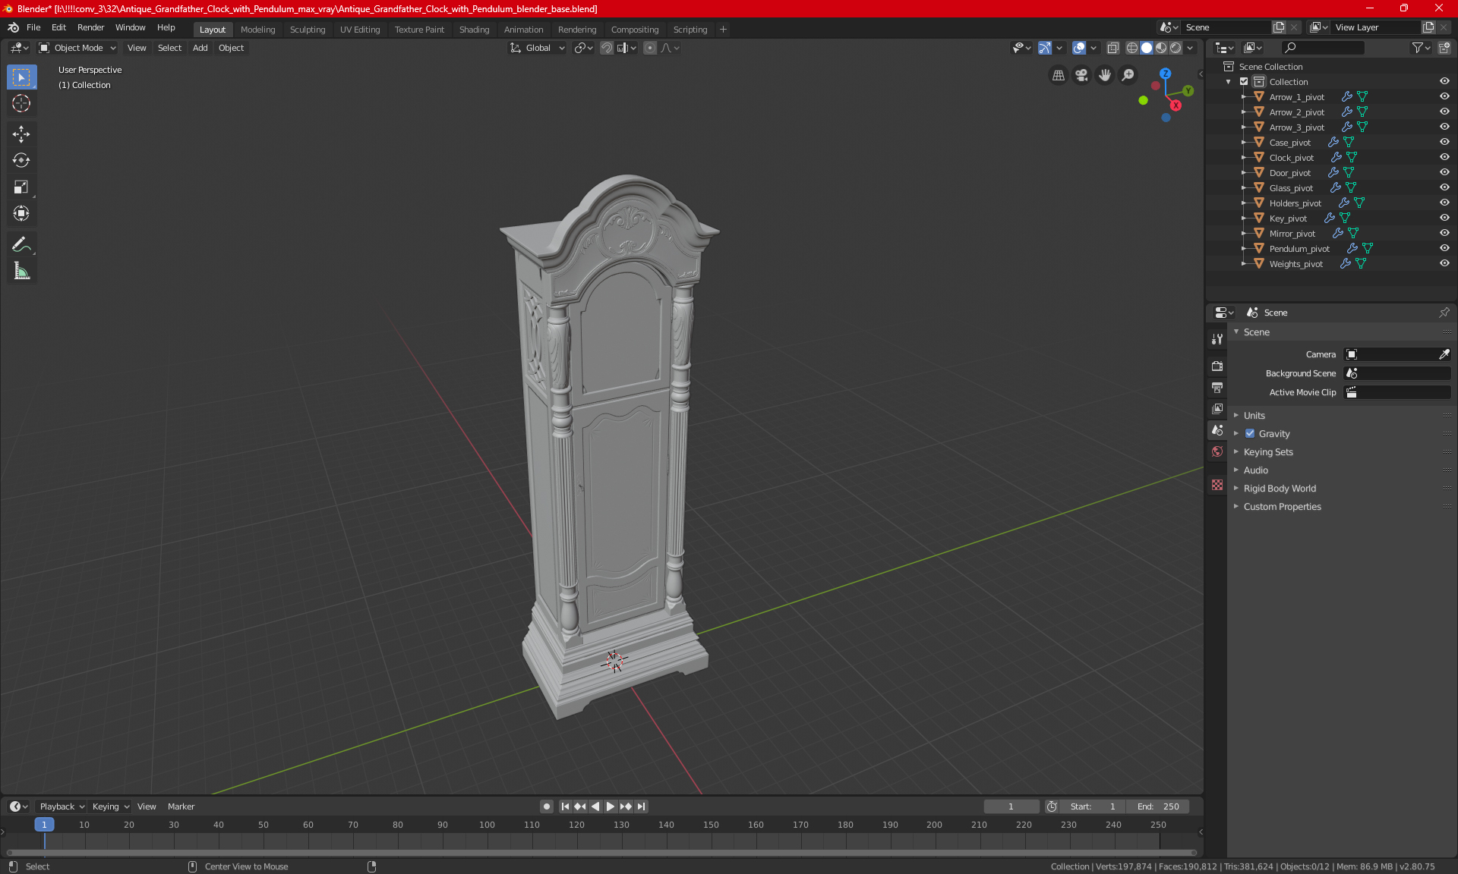Click the pan view hand icon
The height and width of the screenshot is (874, 1458).
pyautogui.click(x=1105, y=75)
